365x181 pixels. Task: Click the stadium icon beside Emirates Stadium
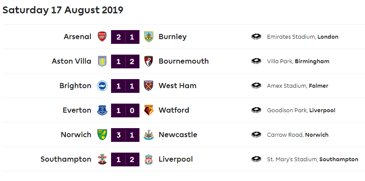coord(256,37)
